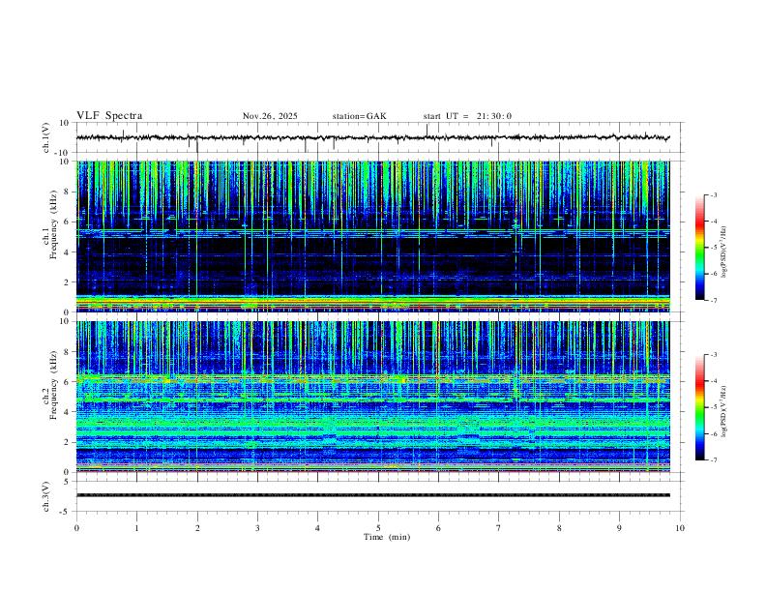This screenshot has width=766, height=592.
Task: Click the "-7" label on lower color scale
Action: click(x=713, y=460)
